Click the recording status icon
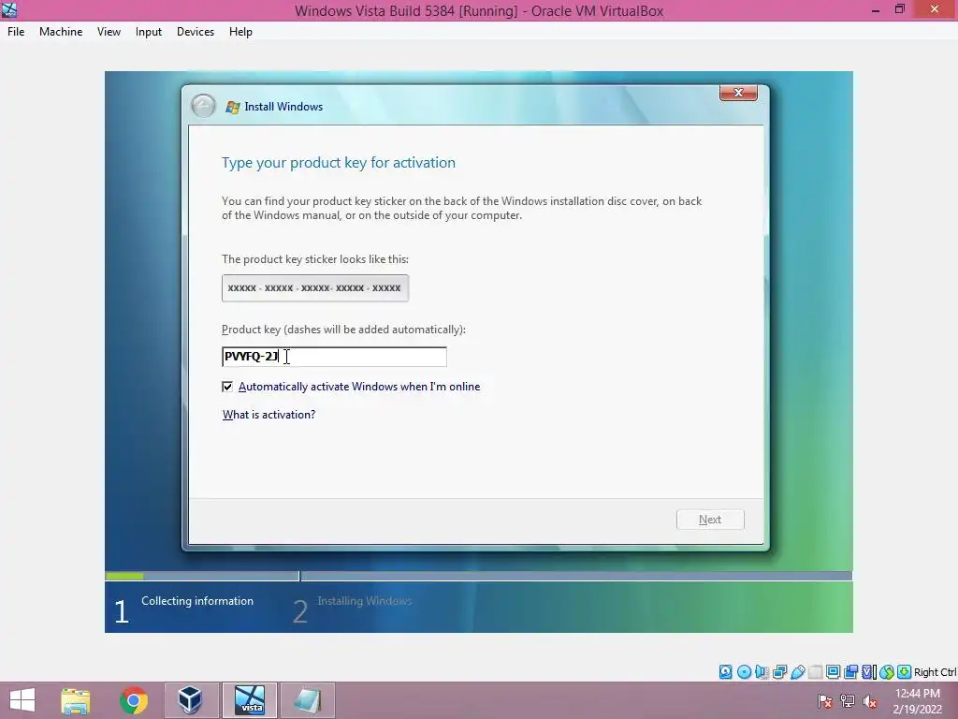This screenshot has width=958, height=719. 850,672
